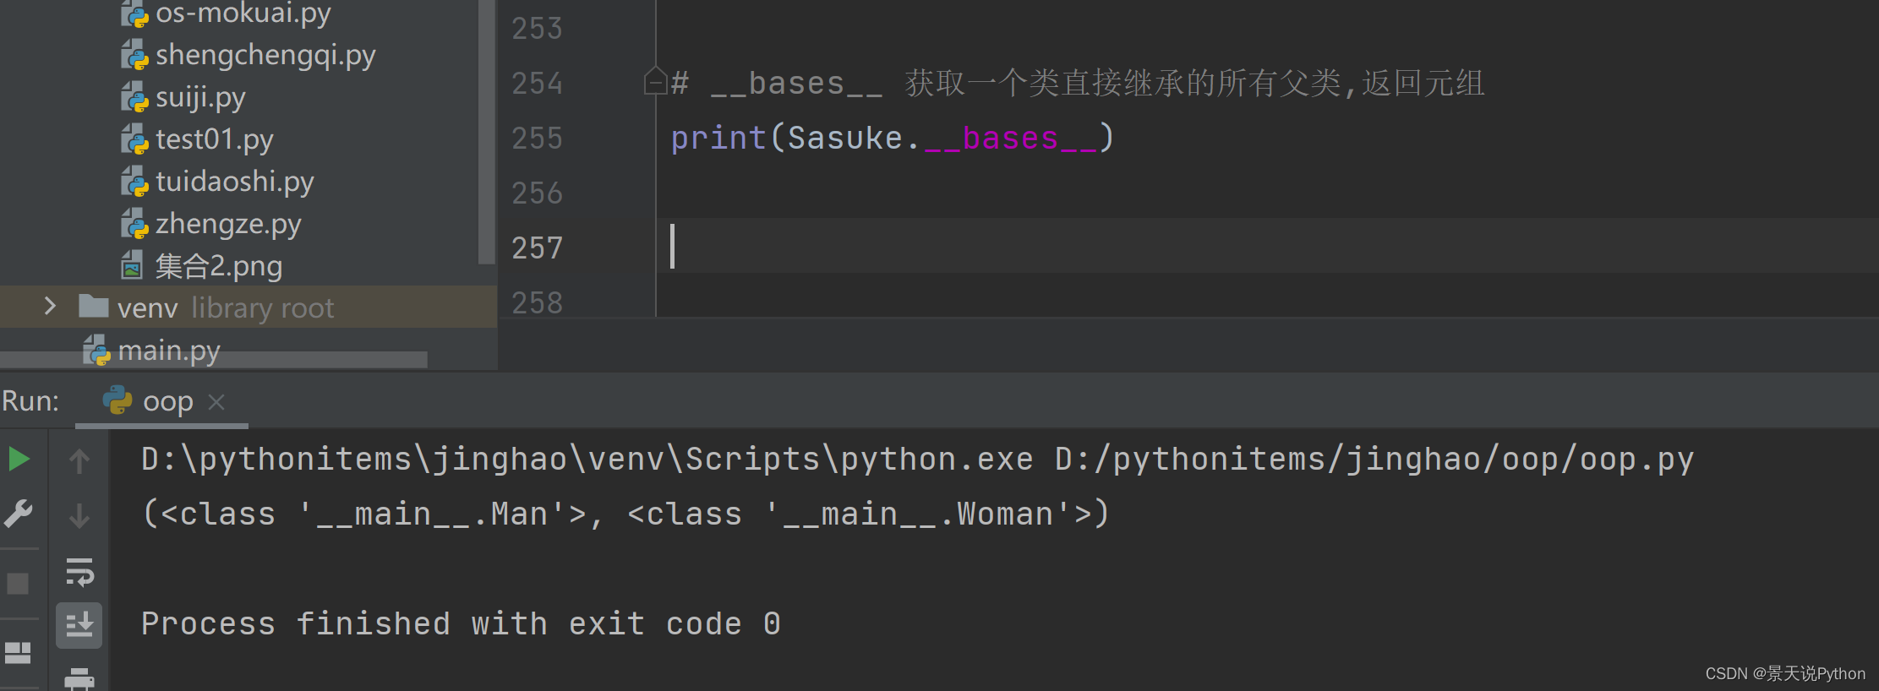Select the oop run tab
Image resolution: width=1879 pixels, height=691 pixels.
161,401
